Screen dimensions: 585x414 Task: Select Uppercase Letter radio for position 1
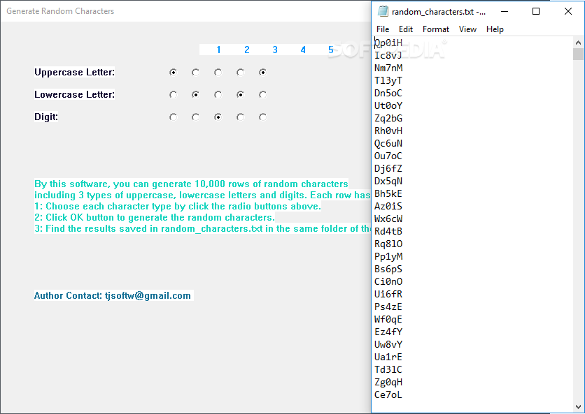[x=173, y=72]
